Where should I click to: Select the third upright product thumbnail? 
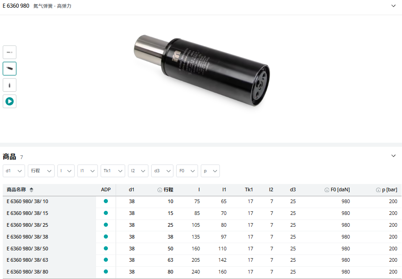pyautogui.click(x=10, y=85)
